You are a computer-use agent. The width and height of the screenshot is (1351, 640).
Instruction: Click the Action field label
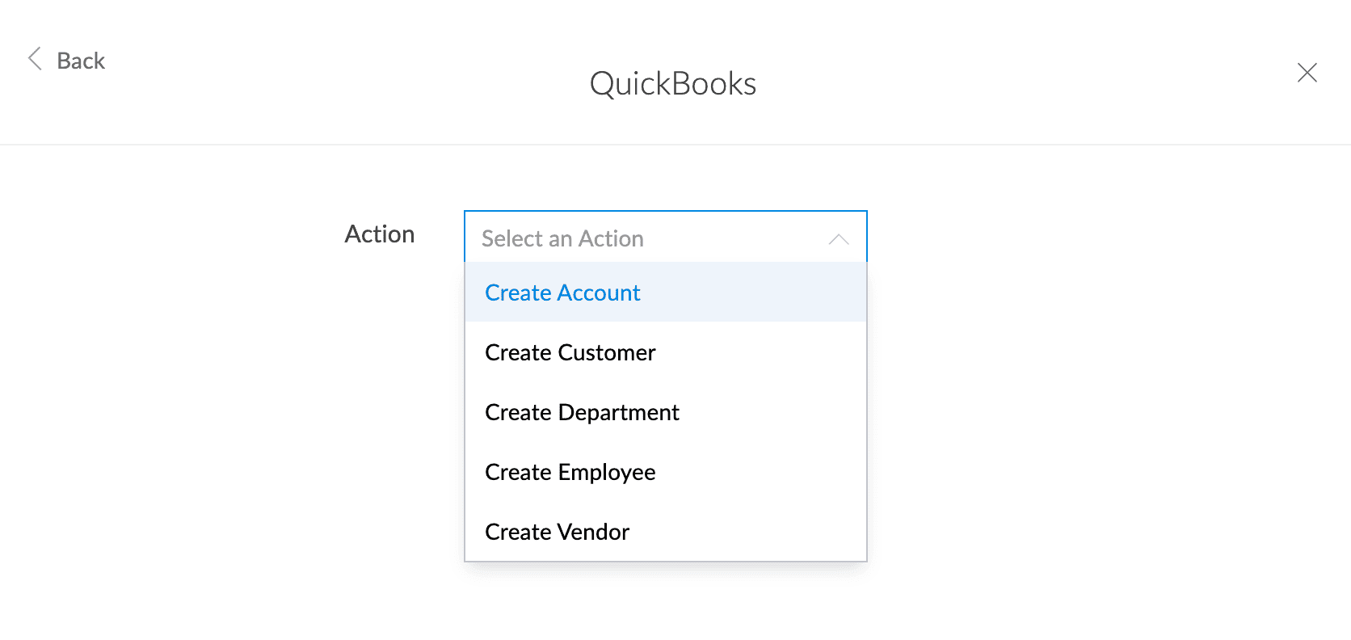380,234
